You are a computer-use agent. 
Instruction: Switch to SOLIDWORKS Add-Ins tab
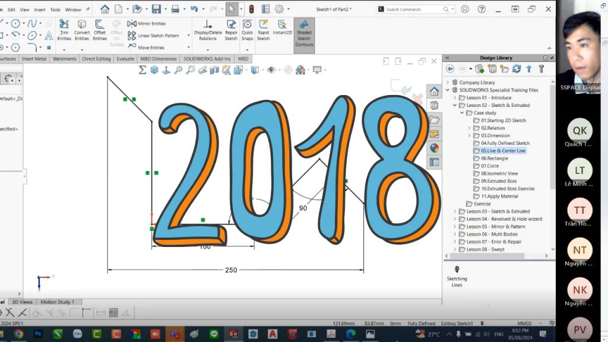[207, 59]
